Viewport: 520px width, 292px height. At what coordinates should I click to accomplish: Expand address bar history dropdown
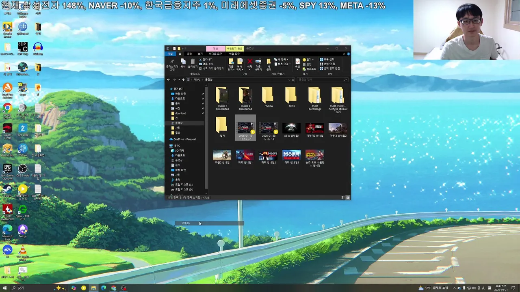tap(289, 79)
